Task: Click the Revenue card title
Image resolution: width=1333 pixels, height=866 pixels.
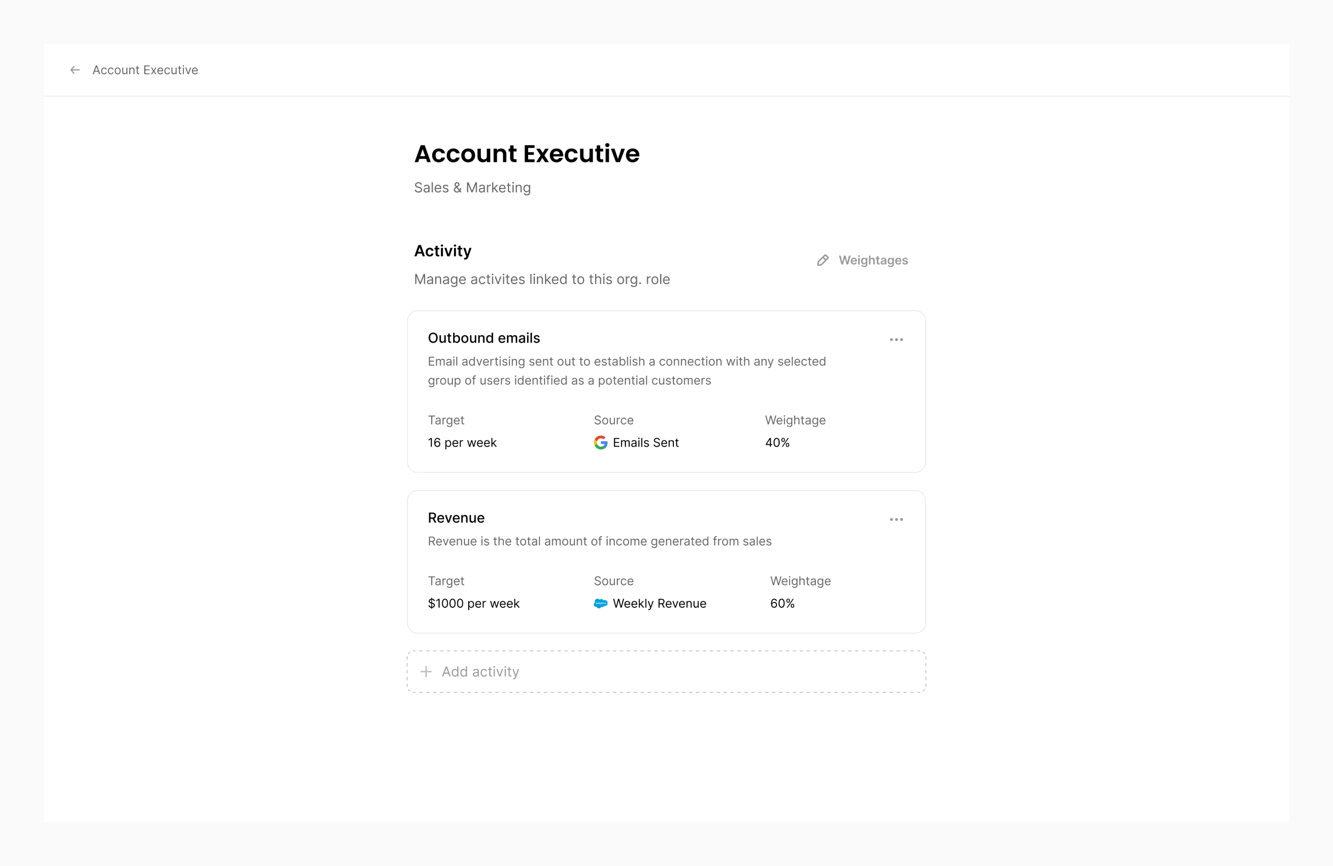Action: tap(456, 518)
